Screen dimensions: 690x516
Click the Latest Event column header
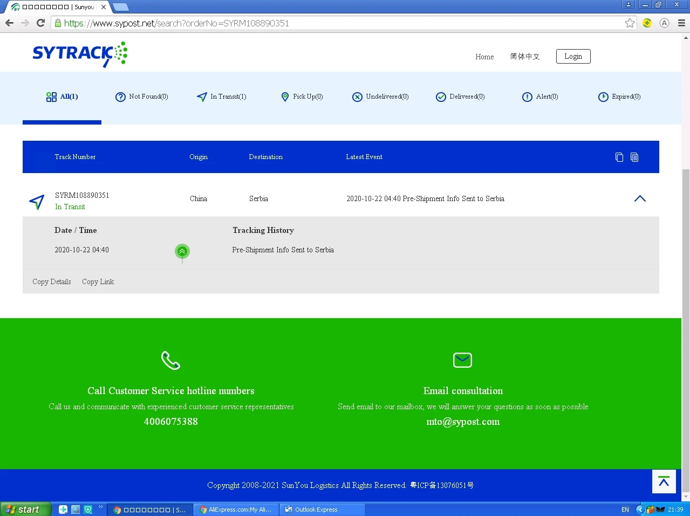coord(364,157)
